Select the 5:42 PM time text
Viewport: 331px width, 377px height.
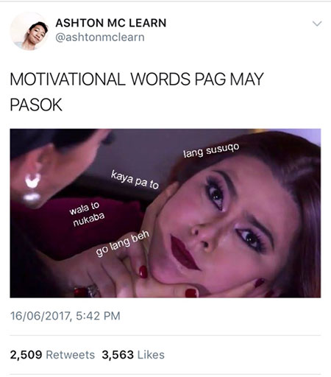[98, 316]
